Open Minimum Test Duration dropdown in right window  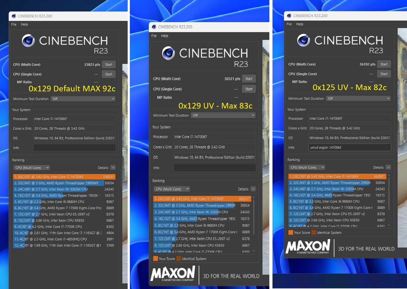[359, 99]
